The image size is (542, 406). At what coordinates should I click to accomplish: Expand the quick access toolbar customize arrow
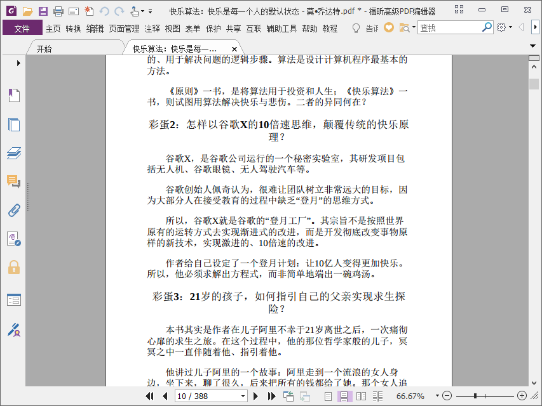click(x=151, y=11)
